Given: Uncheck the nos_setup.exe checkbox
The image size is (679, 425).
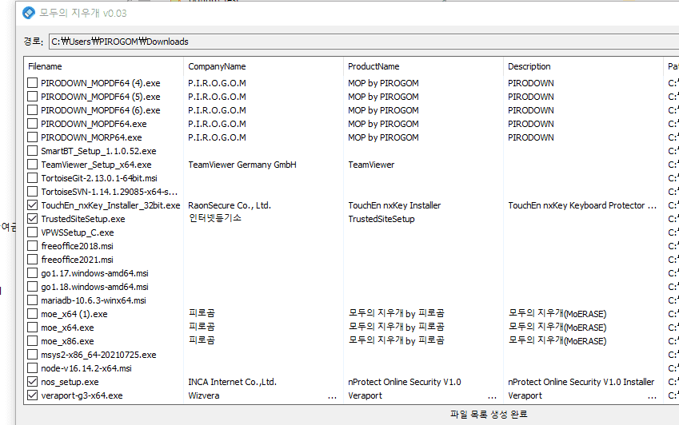Looking at the screenshot, I should tap(33, 381).
